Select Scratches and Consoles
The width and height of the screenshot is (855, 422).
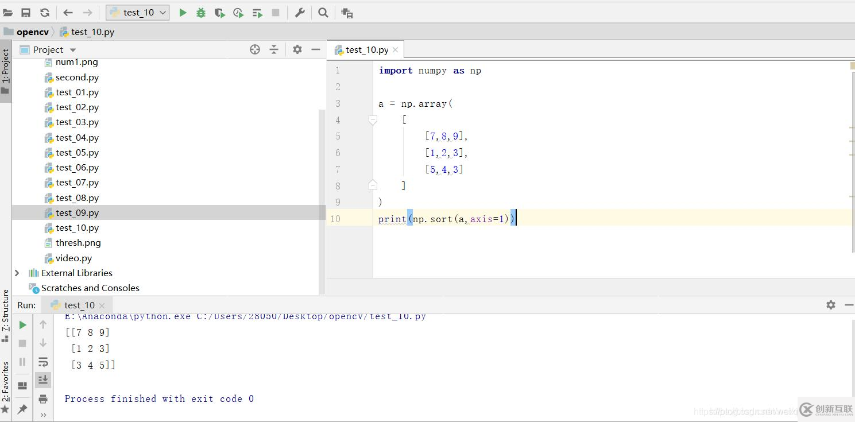point(90,288)
